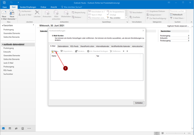The width and height of the screenshot is (194, 135).
Task: Open the Tasks view icon
Action: click(x=23, y=128)
